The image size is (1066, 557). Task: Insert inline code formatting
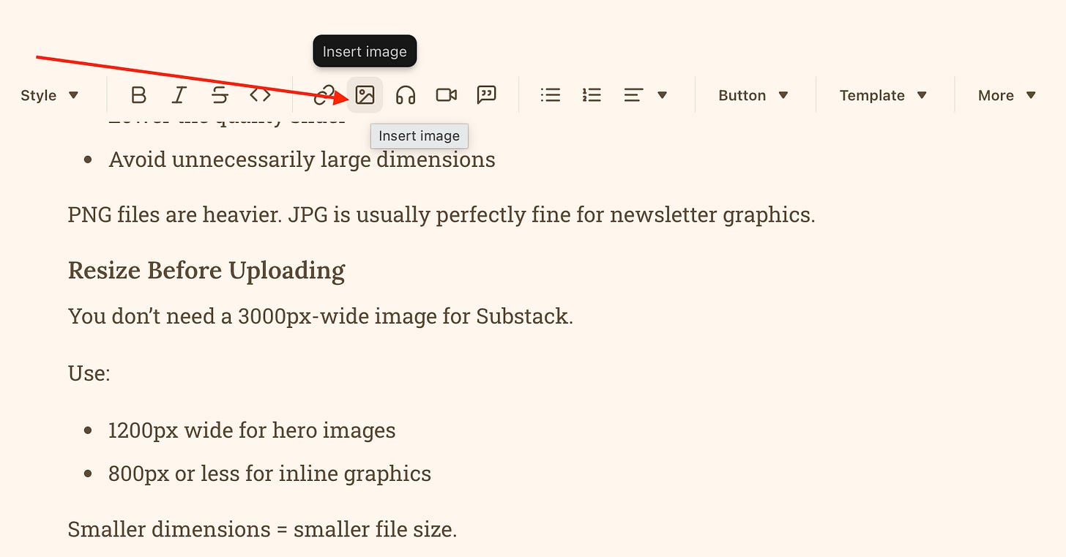(x=260, y=95)
